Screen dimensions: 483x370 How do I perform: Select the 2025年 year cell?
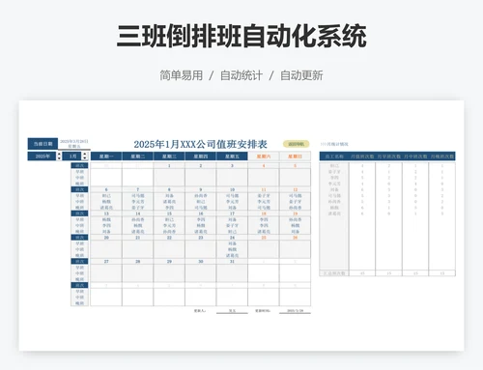pos(43,157)
